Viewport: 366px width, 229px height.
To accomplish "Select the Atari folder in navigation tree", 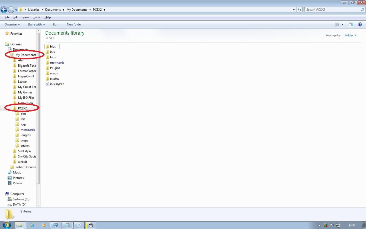I will pyautogui.click(x=21, y=60).
